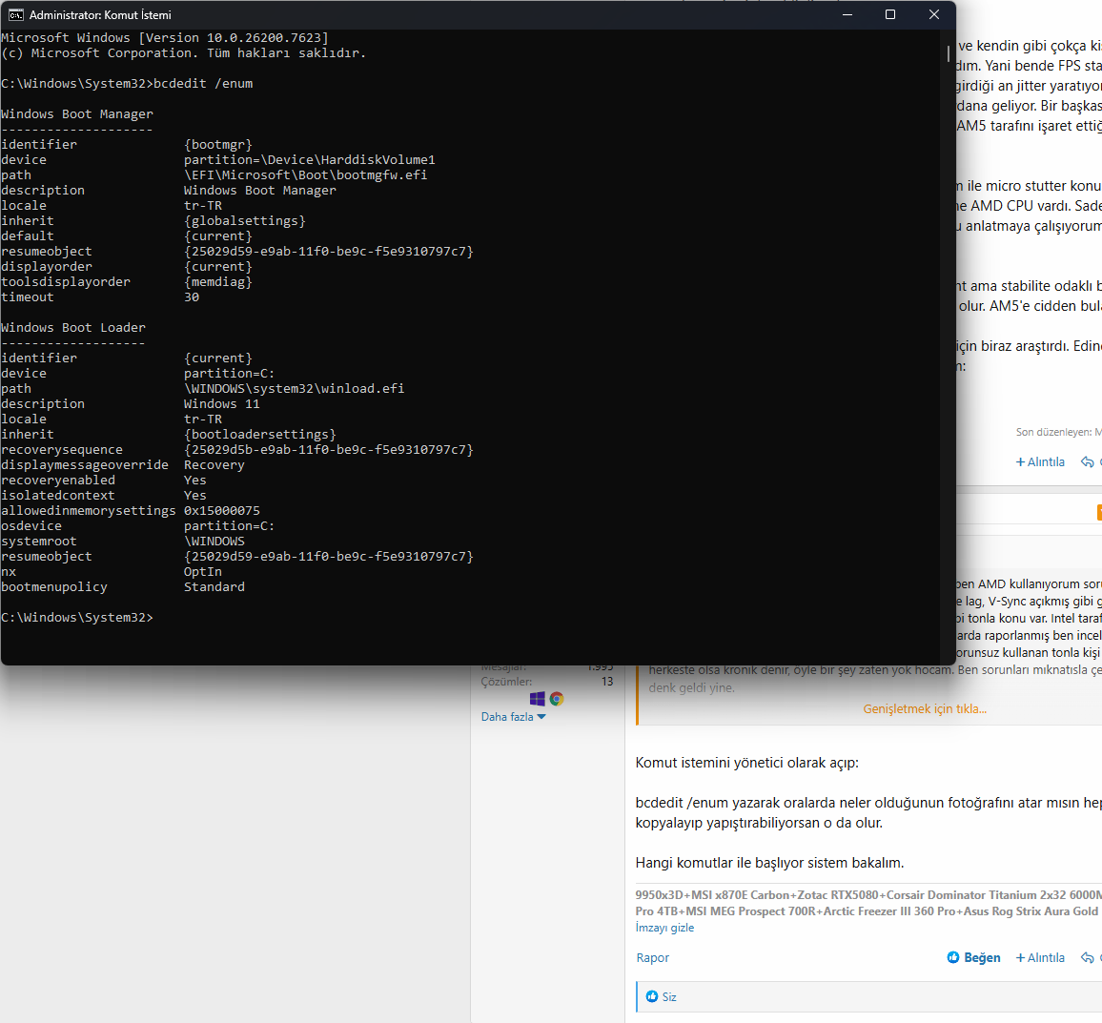This screenshot has width=1102, height=1023.
Task: Click timeout value '30'
Action: coord(192,297)
